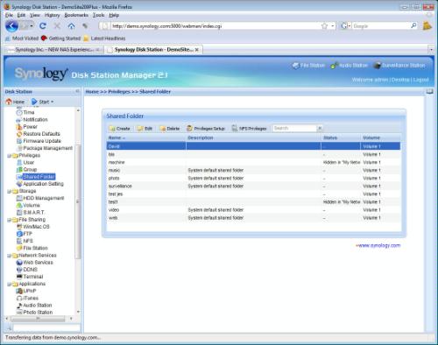This screenshot has width=438, height=345.
Task: Collapse the Disk Station side panel
Action: pos(77,91)
